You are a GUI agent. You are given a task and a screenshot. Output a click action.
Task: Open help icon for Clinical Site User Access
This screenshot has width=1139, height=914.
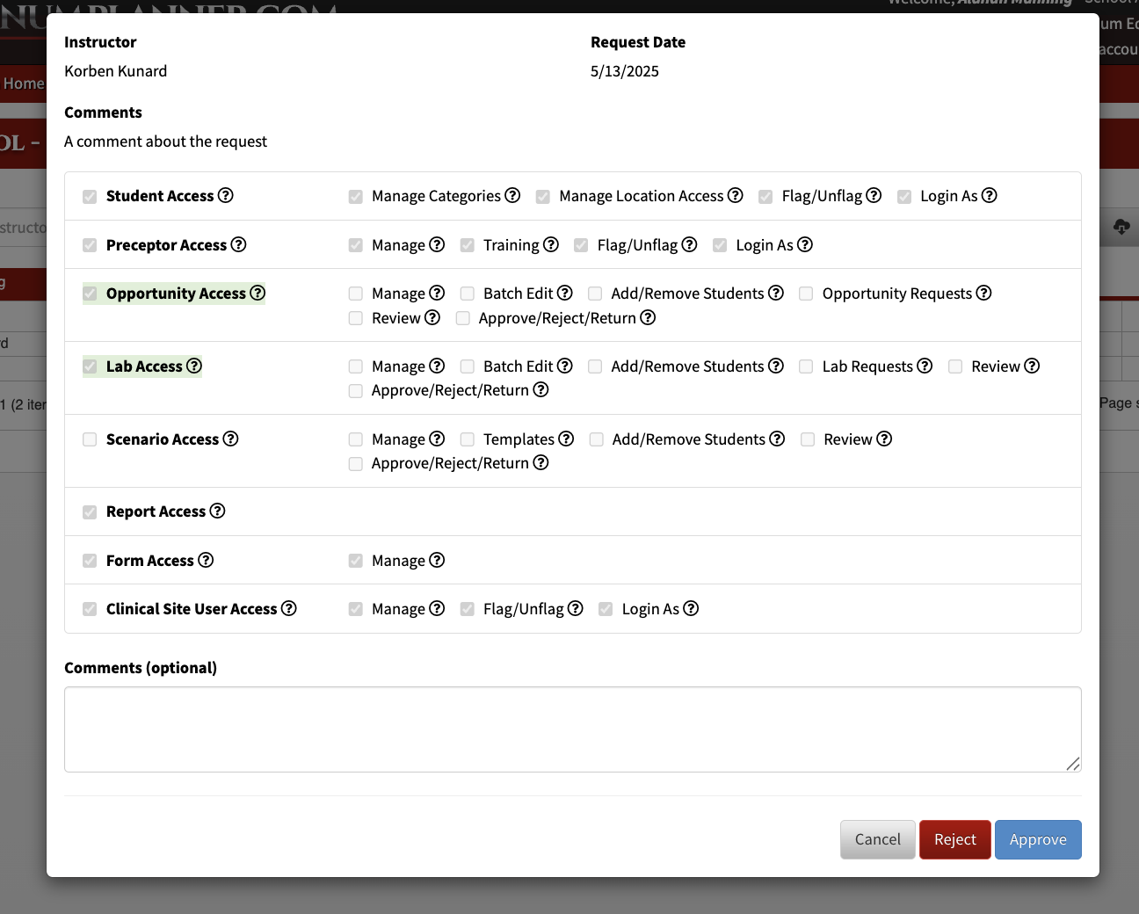pos(288,608)
